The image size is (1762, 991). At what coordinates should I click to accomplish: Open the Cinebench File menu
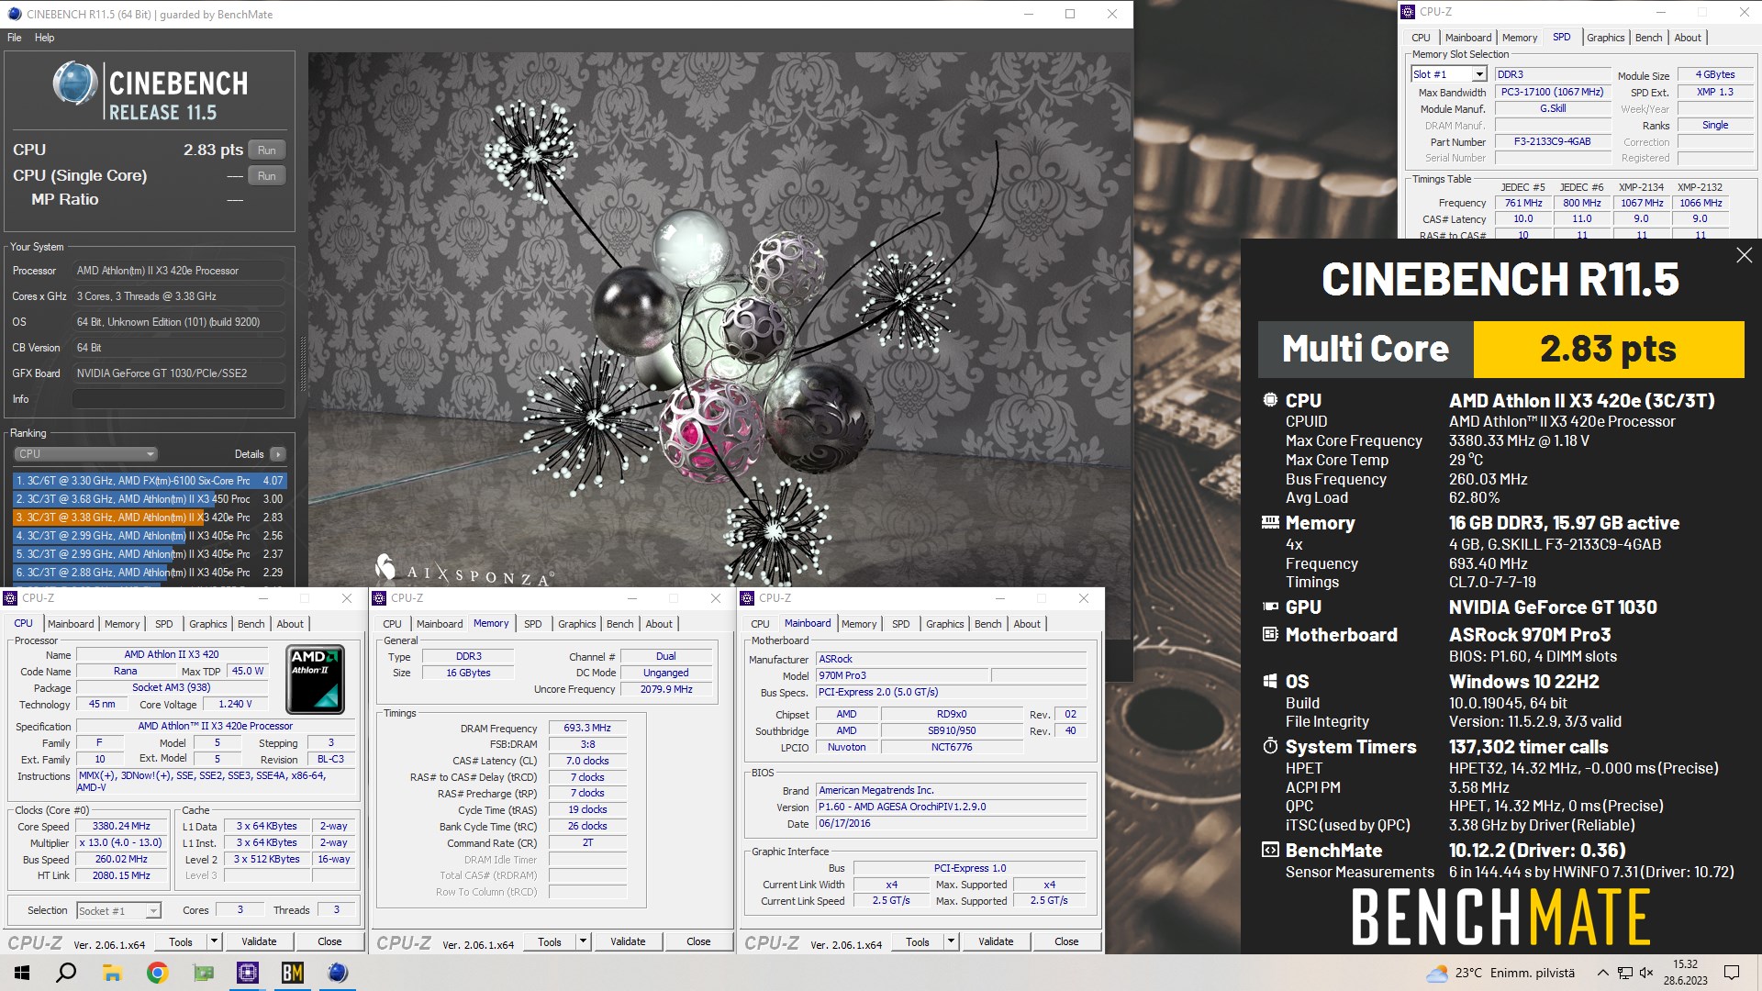click(x=15, y=38)
